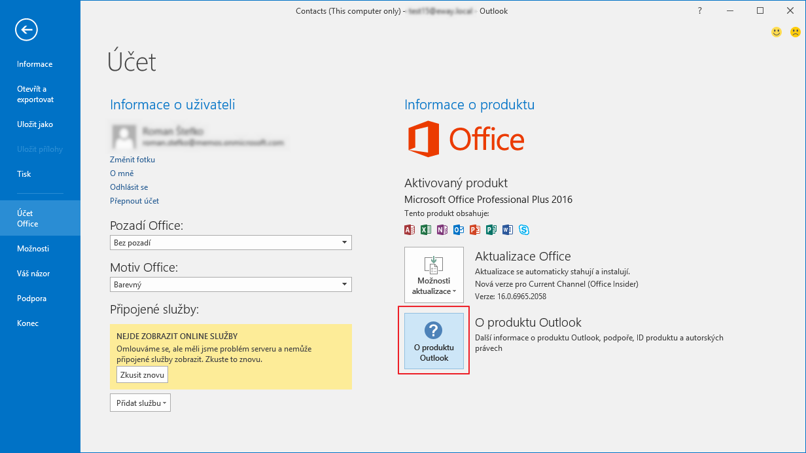Expand the Přidat službu dropdown button
The width and height of the screenshot is (806, 453).
pos(140,403)
